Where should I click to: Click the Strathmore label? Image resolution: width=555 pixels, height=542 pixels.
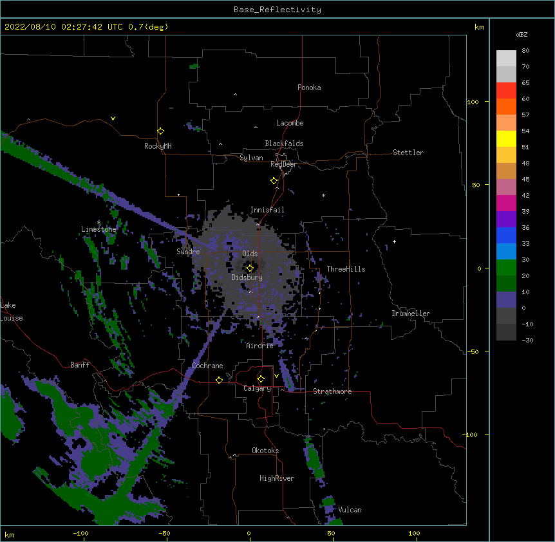[332, 391]
